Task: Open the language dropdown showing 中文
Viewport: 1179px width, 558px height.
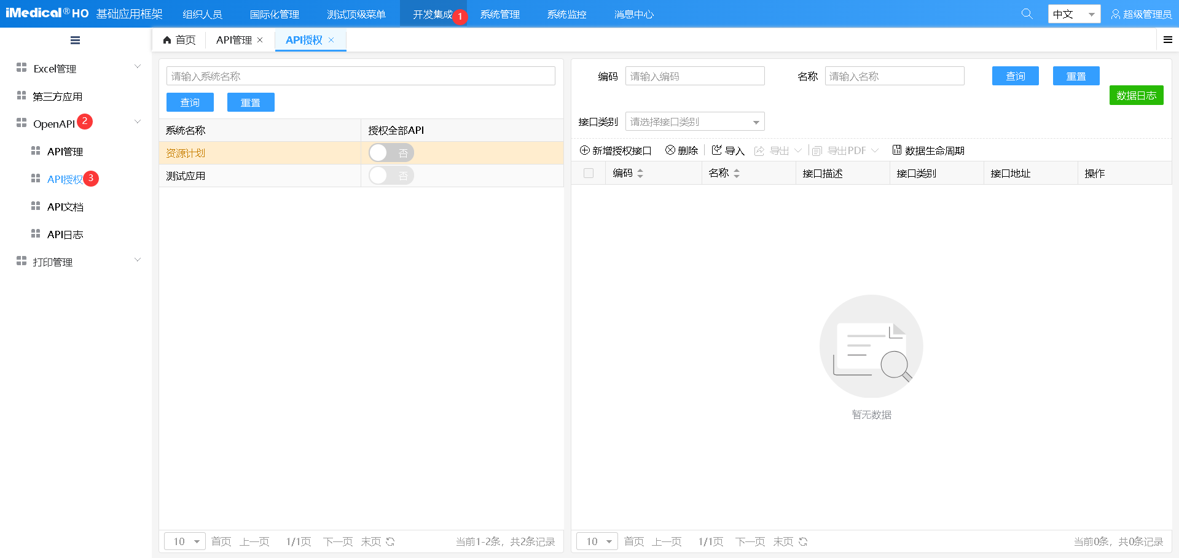Action: click(x=1073, y=14)
